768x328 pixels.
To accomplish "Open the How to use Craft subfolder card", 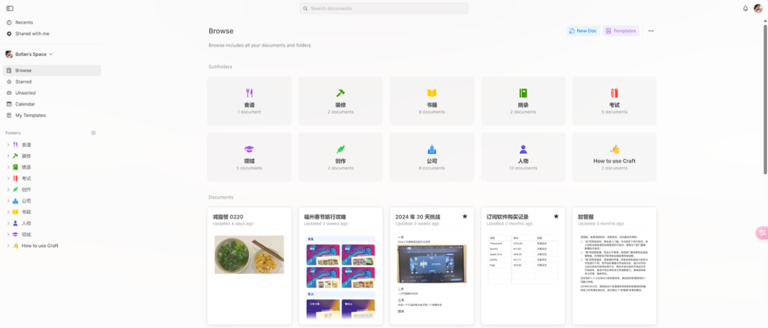I will (x=614, y=157).
